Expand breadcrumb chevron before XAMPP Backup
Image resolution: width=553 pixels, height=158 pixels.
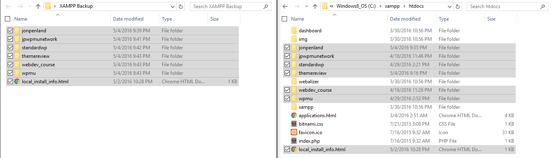55,6
